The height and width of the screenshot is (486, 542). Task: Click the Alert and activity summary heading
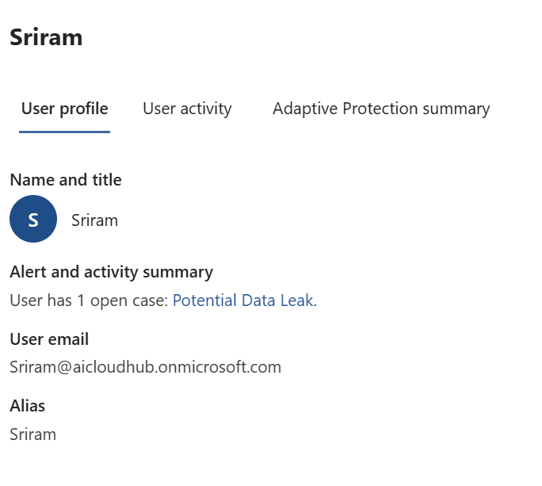pos(111,272)
